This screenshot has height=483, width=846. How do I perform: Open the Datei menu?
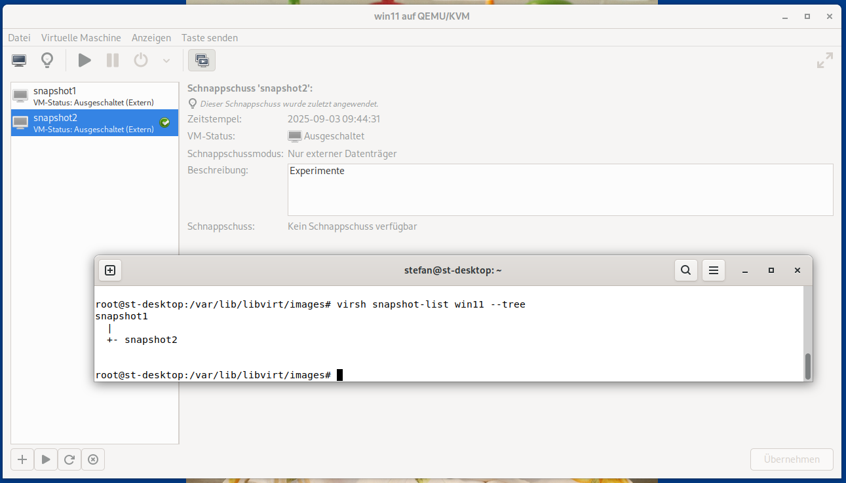pyautogui.click(x=20, y=38)
